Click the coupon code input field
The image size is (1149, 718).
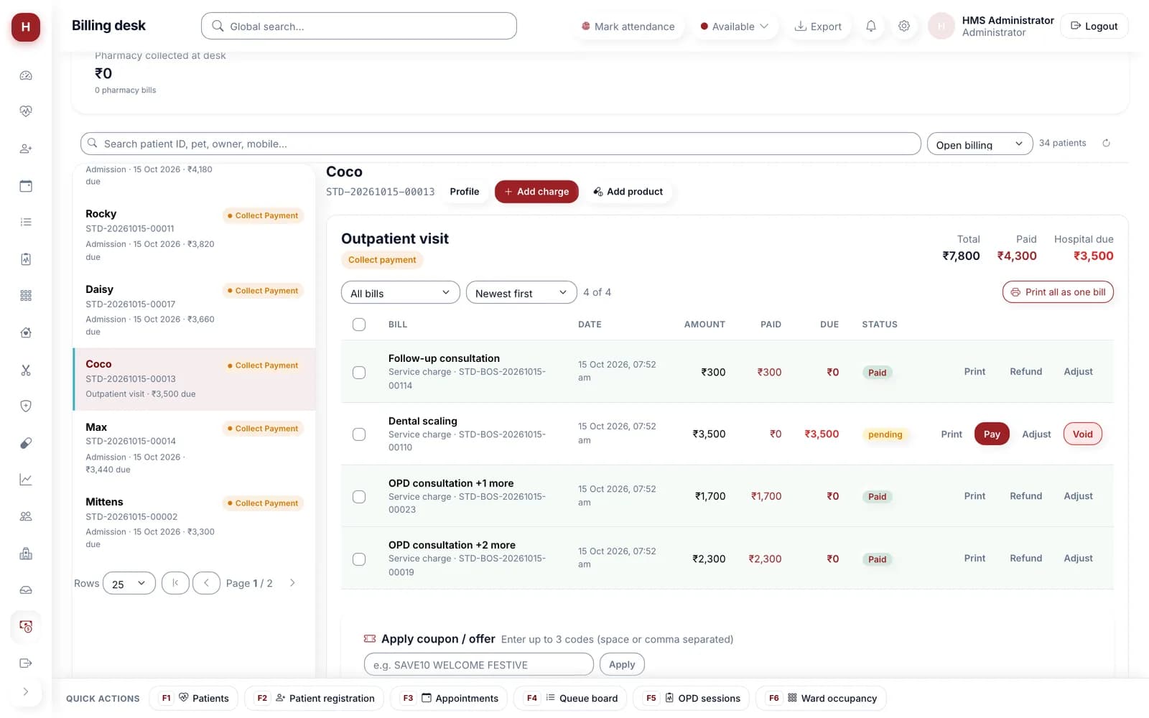point(479,665)
